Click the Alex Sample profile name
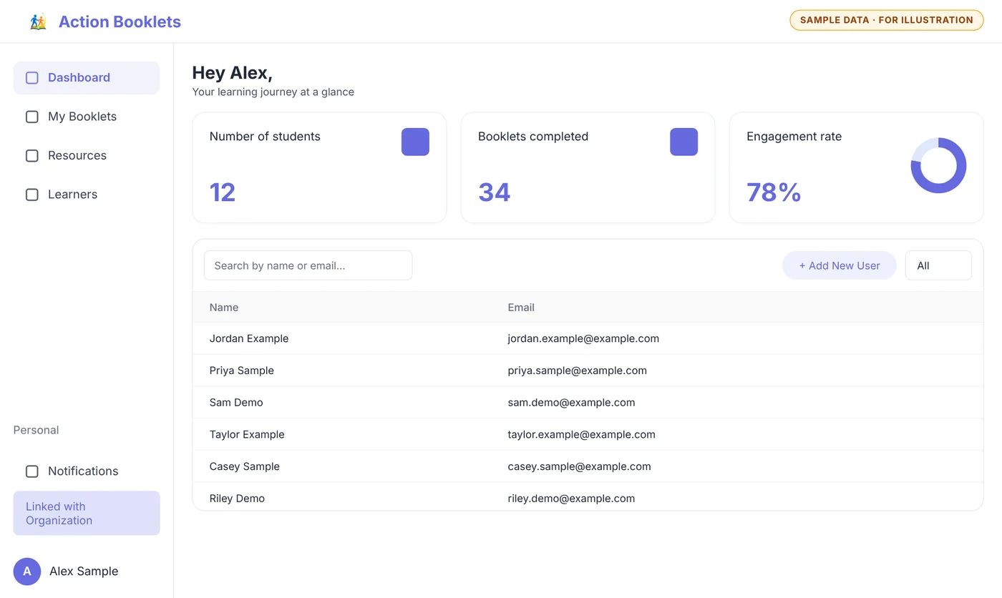 (x=84, y=572)
